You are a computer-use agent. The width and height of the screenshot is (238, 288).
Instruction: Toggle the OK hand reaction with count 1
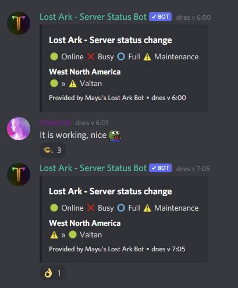click(x=52, y=273)
